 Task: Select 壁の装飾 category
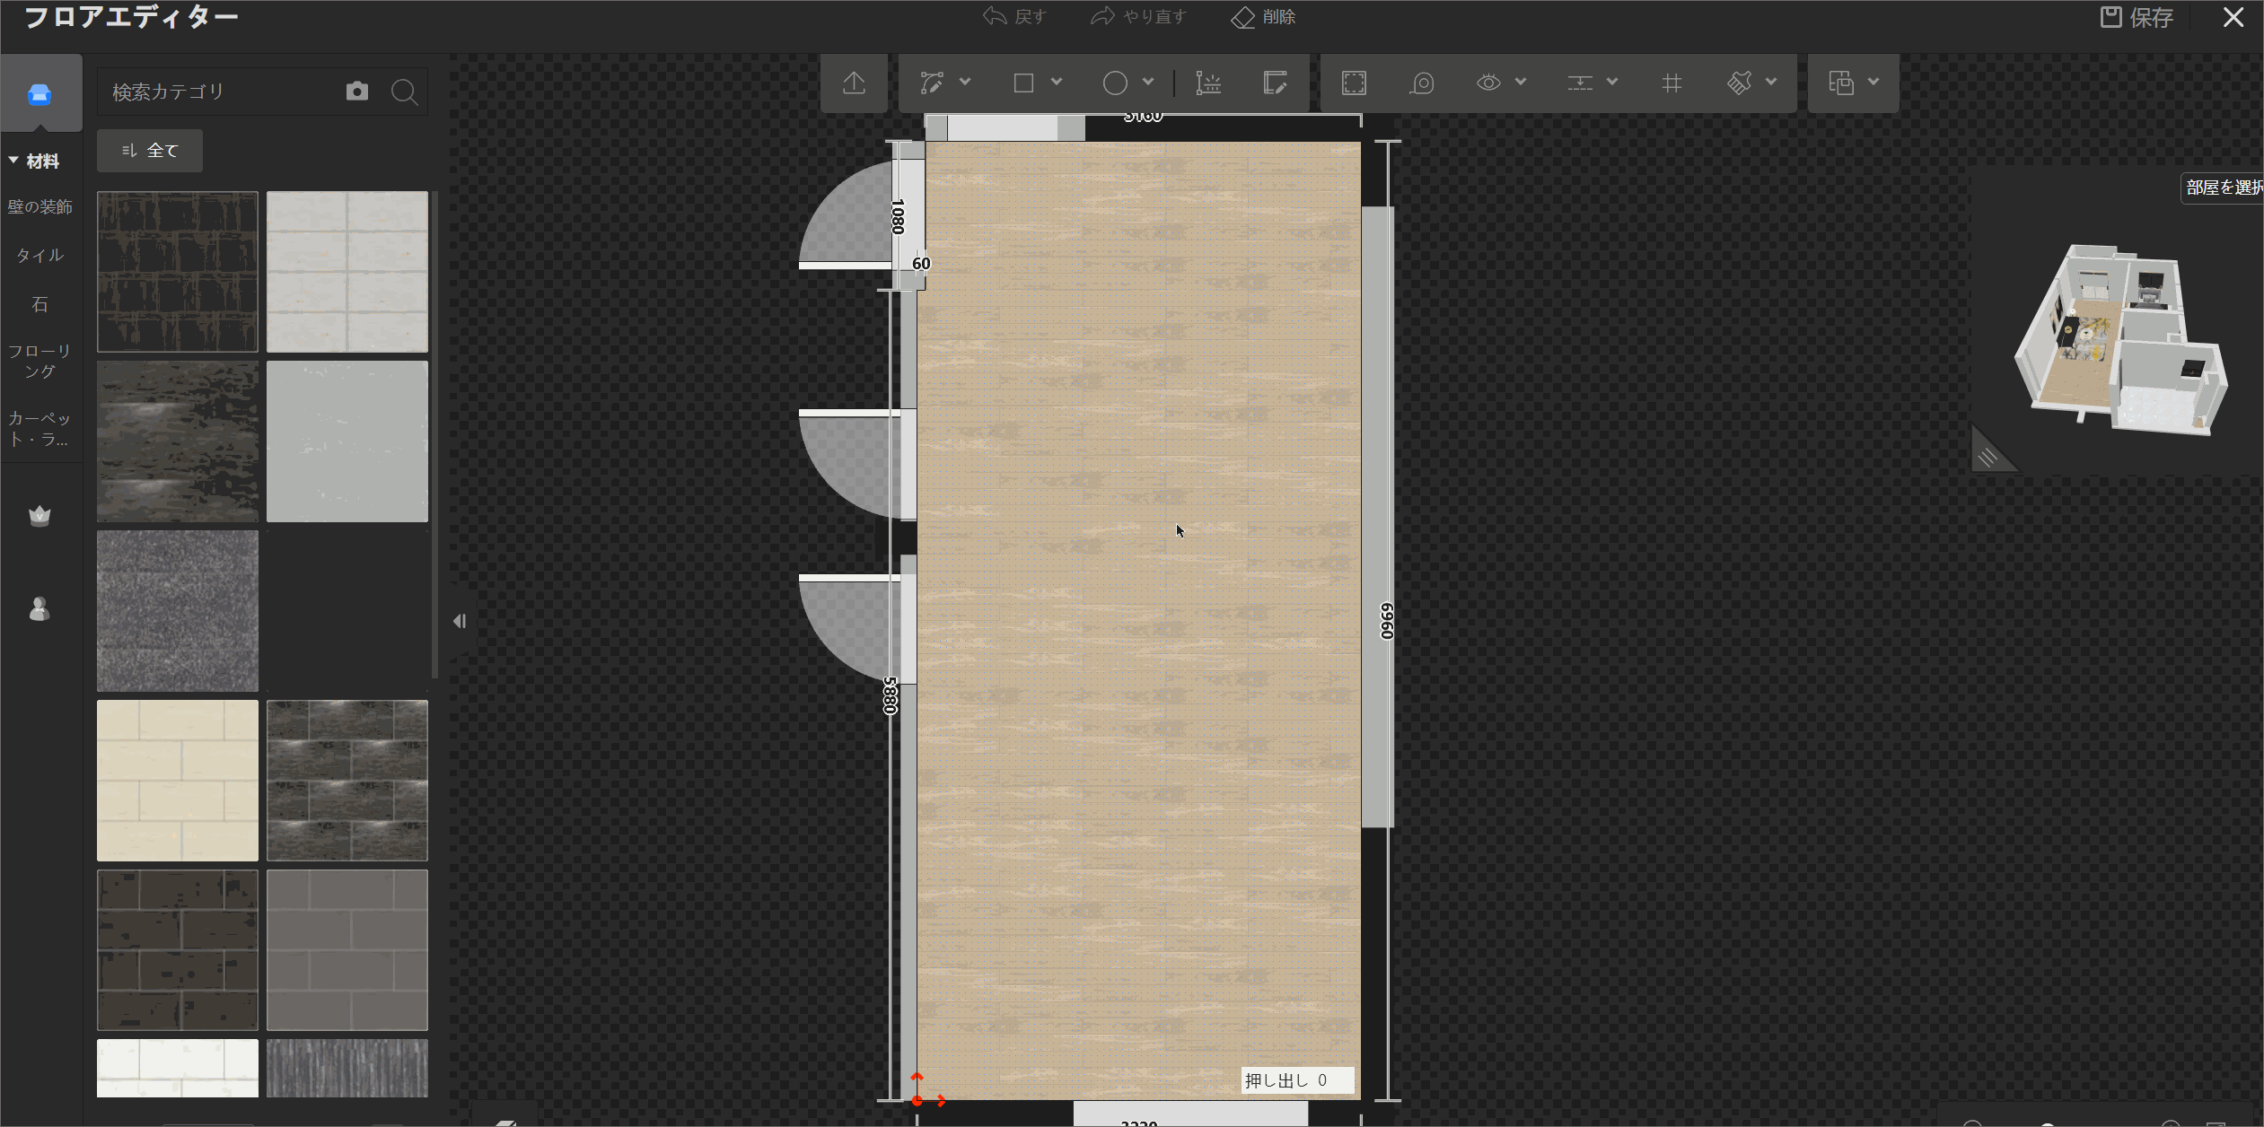40,207
